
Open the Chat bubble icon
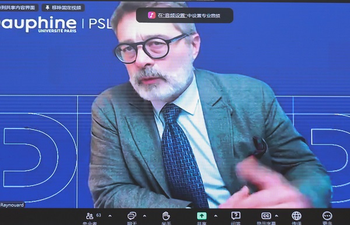coord(132,216)
